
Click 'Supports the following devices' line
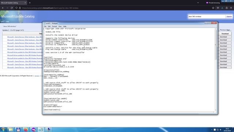pos(60,38)
